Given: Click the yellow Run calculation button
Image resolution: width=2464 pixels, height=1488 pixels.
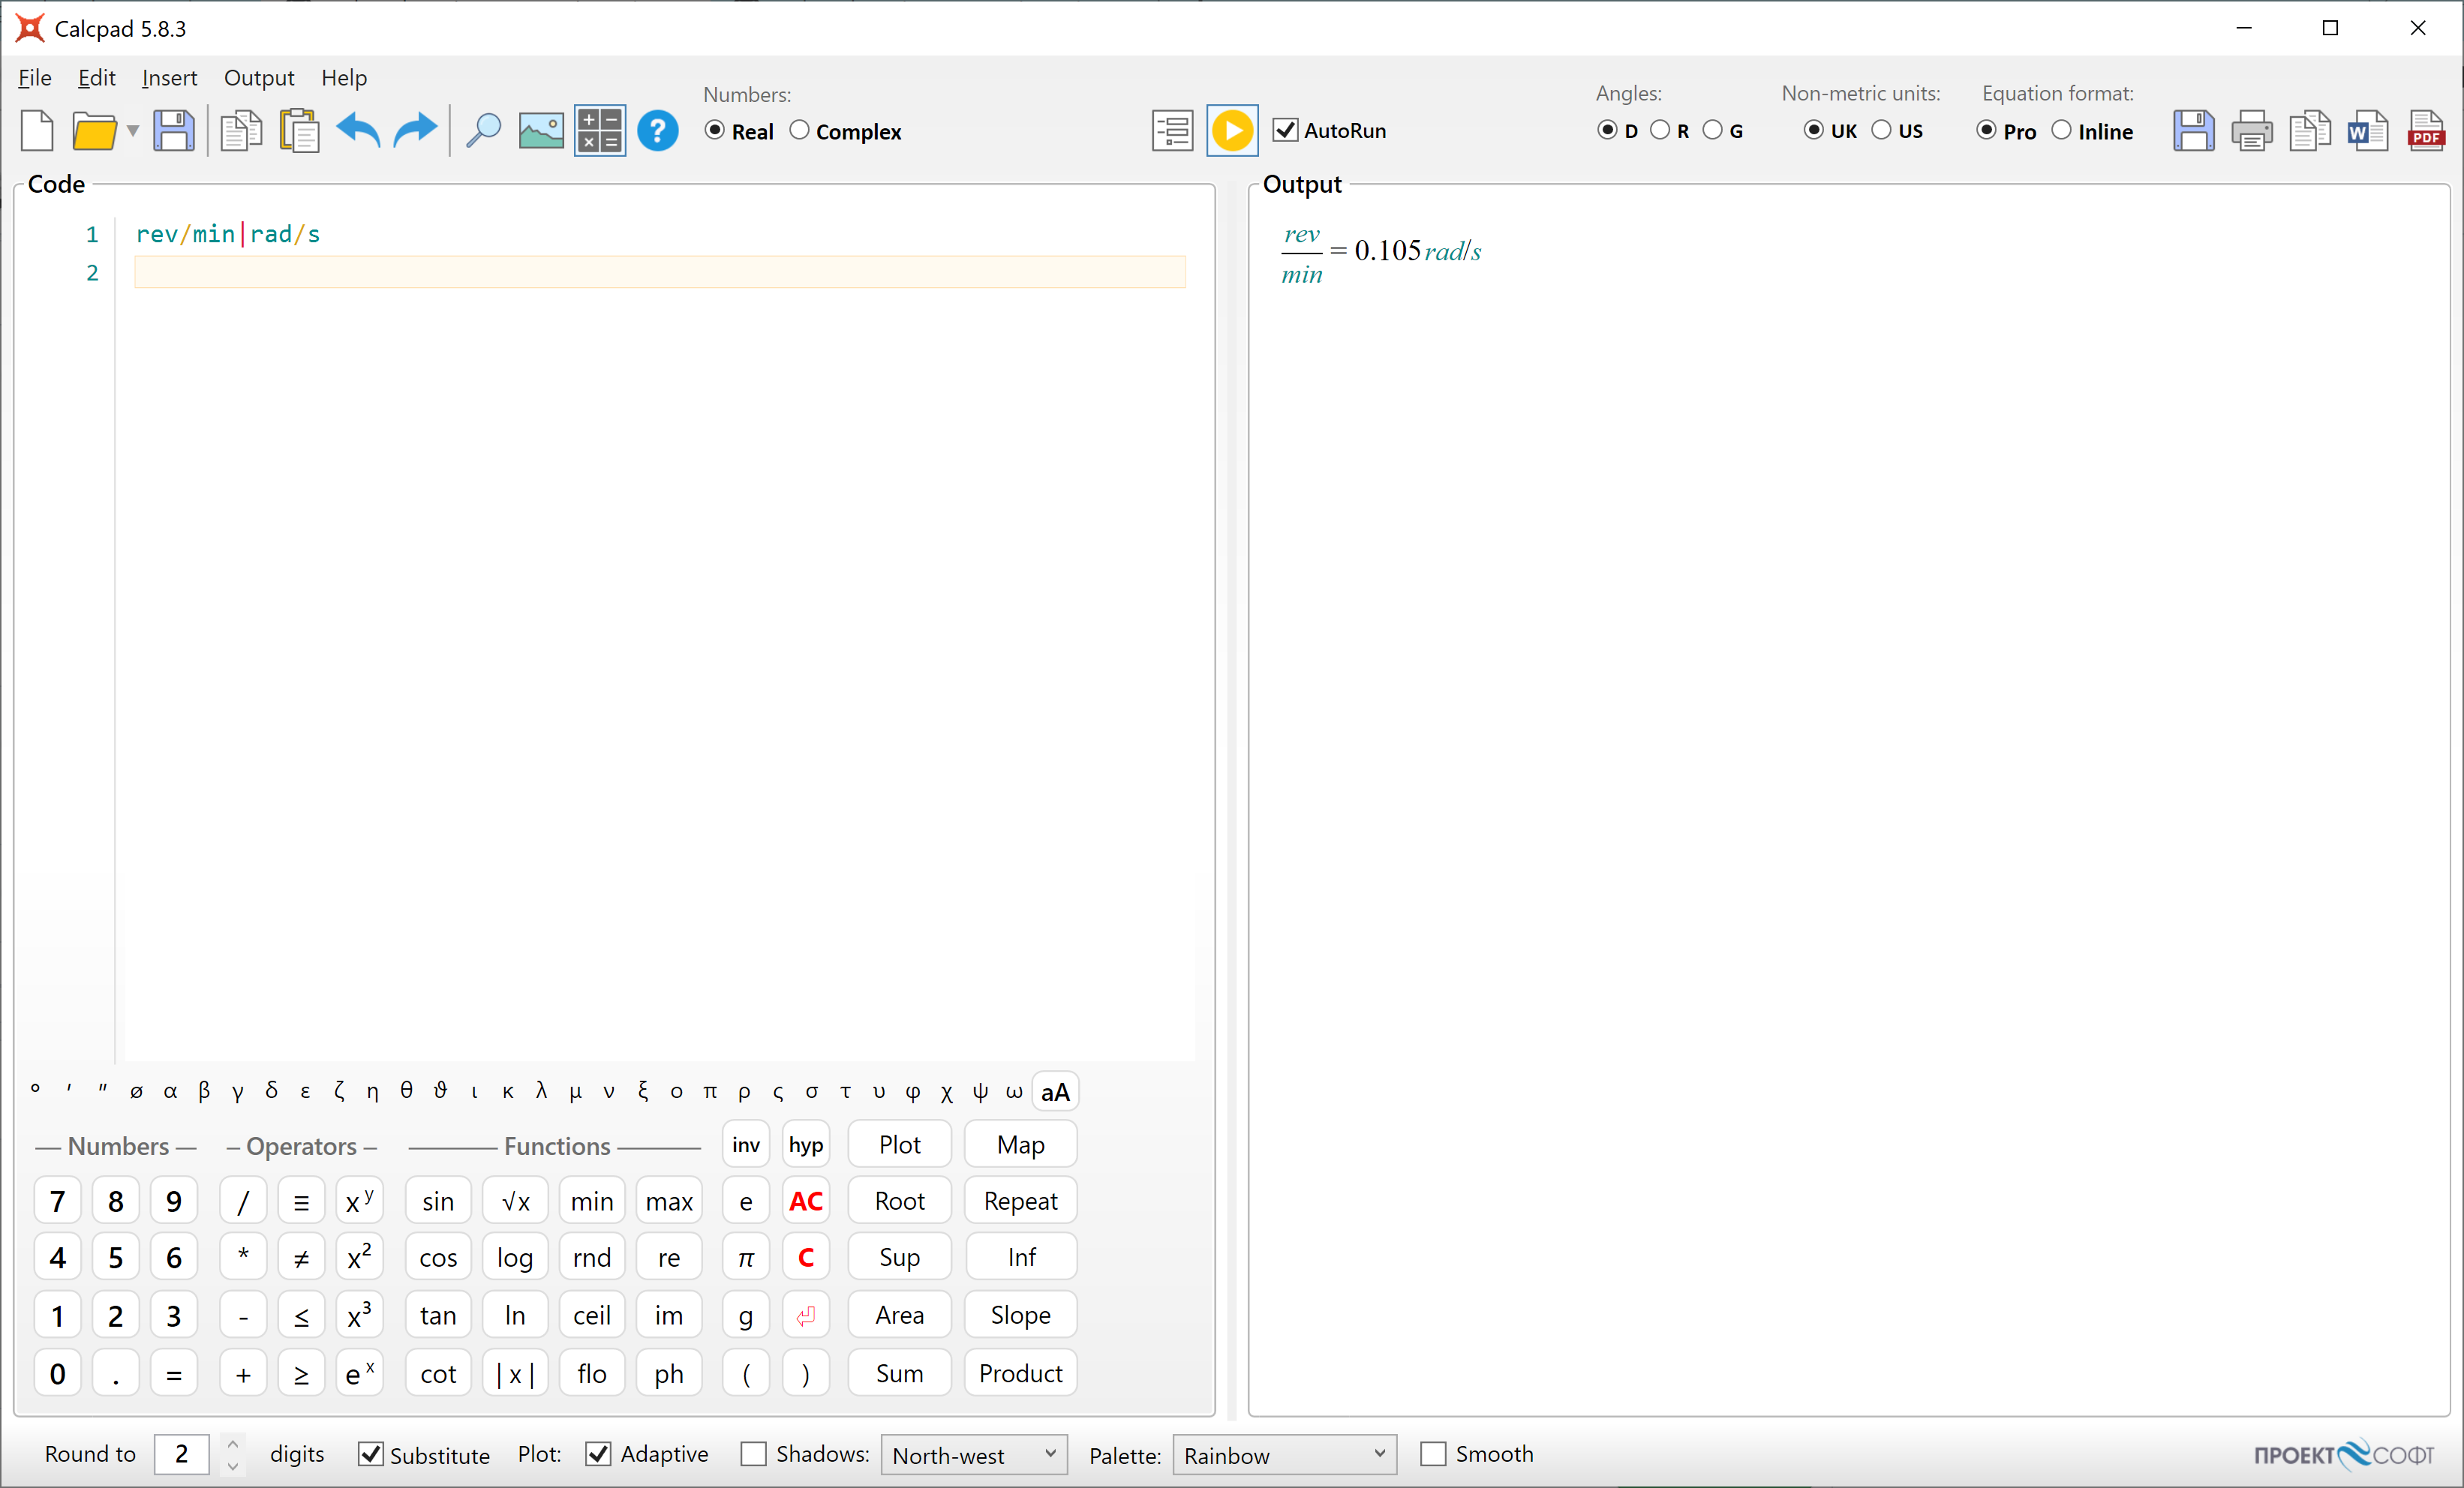Looking at the screenshot, I should tap(1231, 131).
